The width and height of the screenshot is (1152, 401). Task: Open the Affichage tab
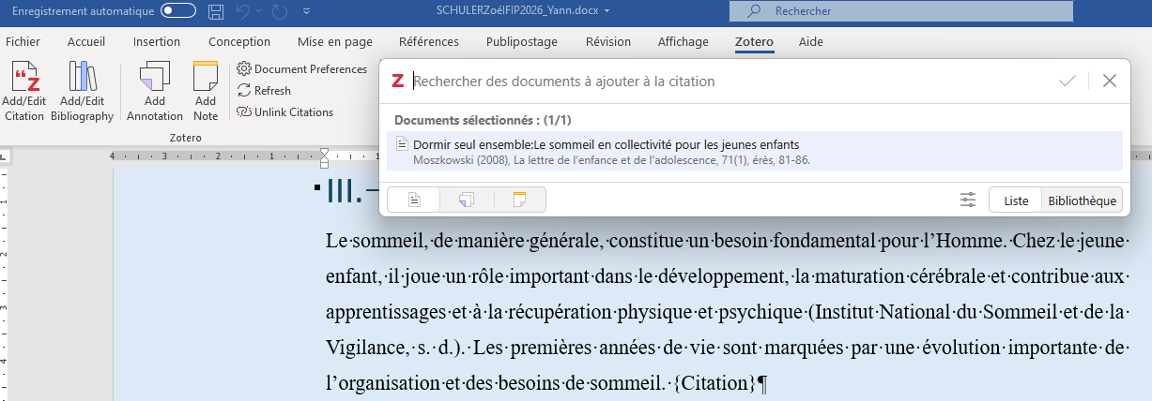point(684,41)
